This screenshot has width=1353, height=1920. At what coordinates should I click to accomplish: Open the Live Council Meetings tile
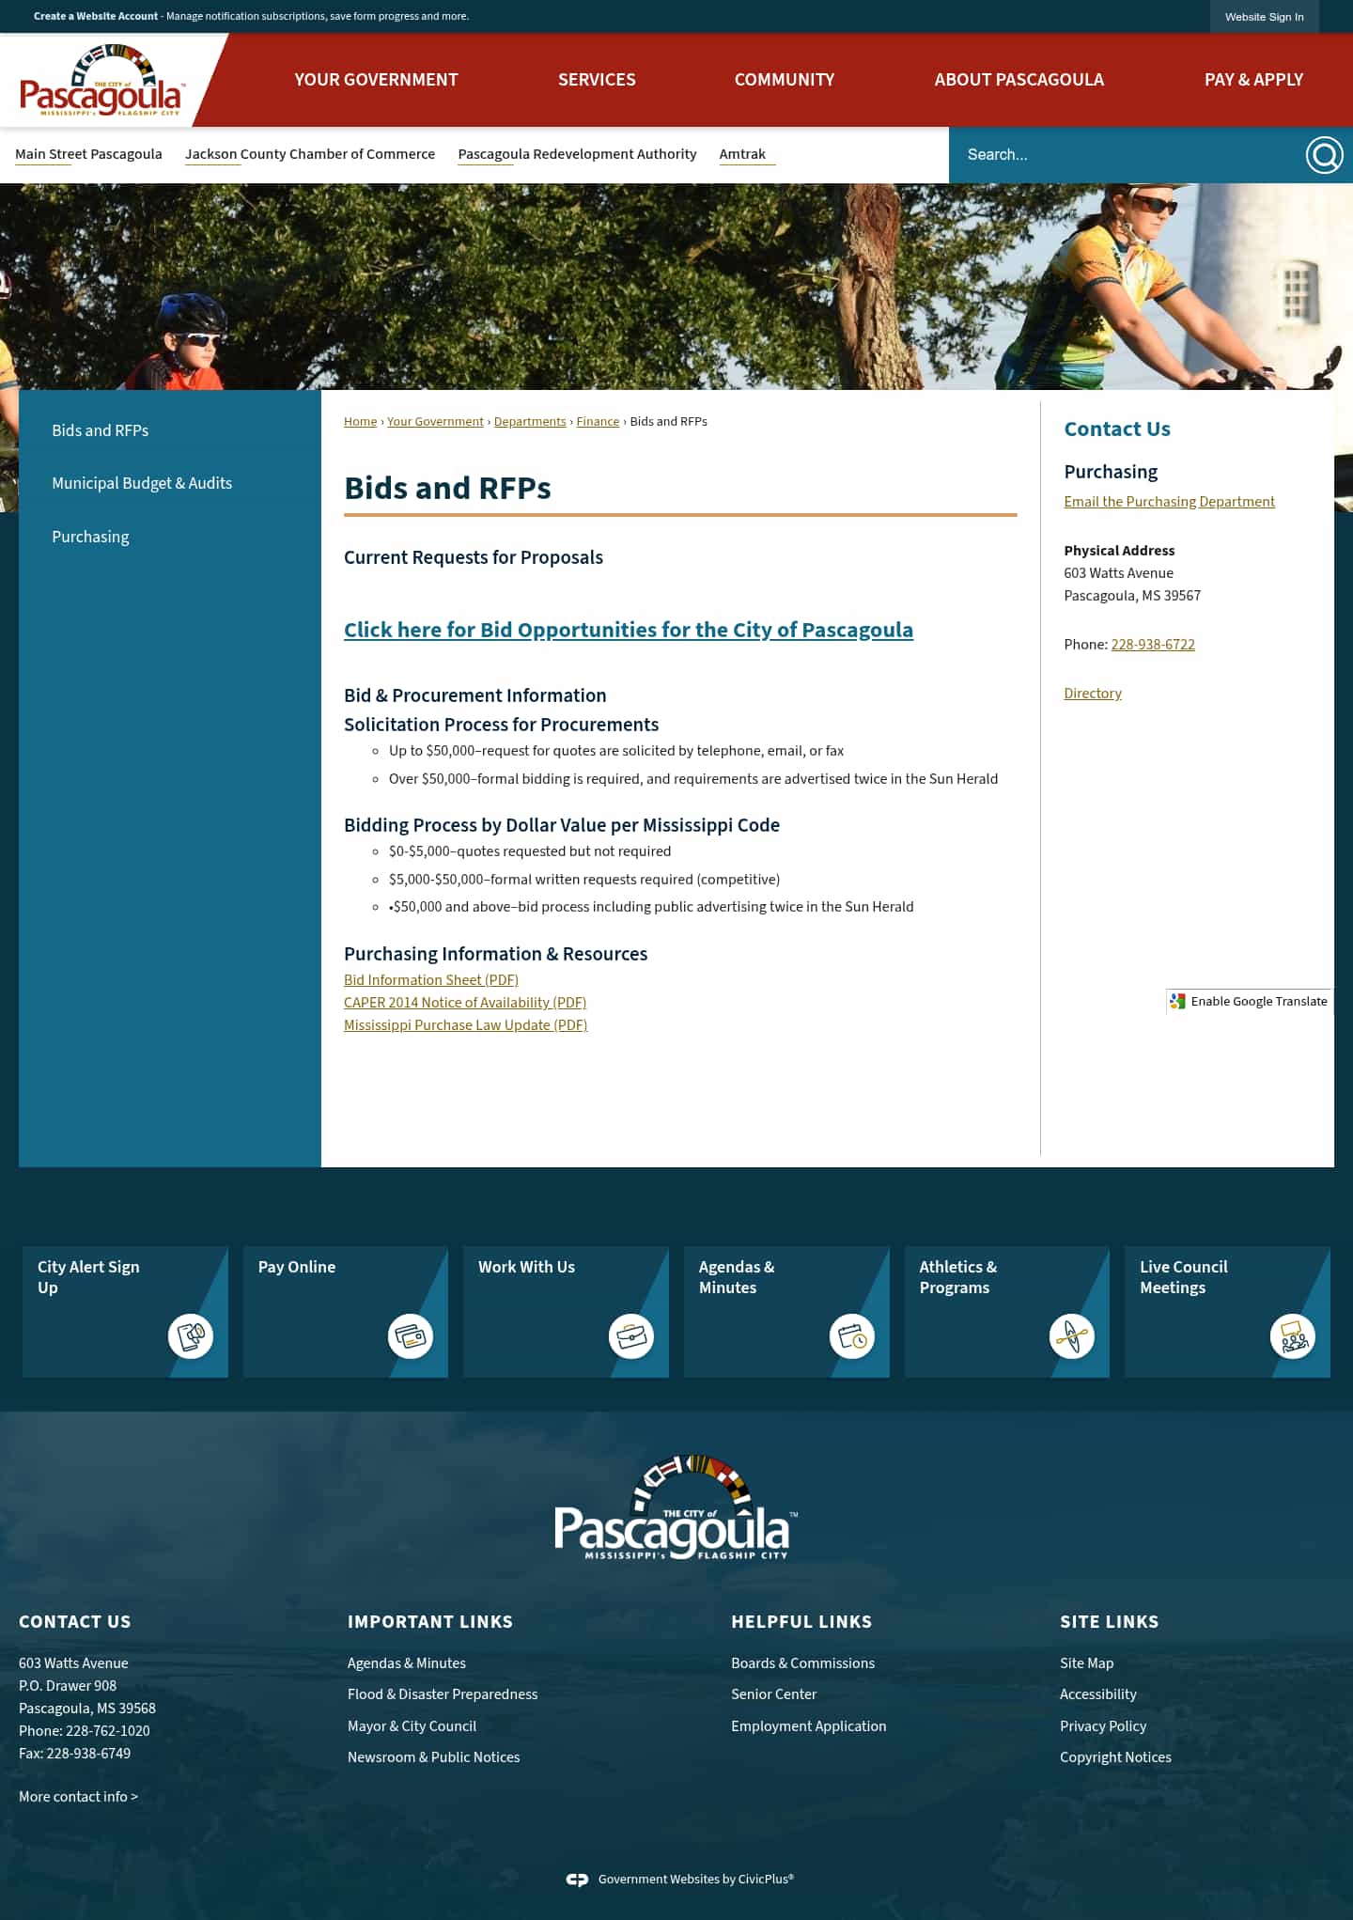(x=1227, y=1312)
